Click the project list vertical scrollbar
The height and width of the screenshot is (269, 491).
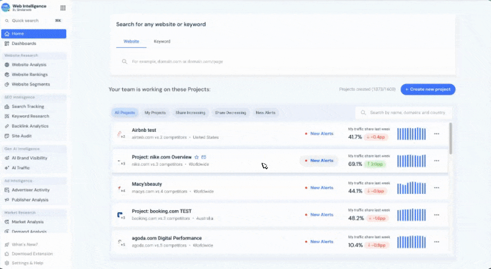click(x=450, y=138)
